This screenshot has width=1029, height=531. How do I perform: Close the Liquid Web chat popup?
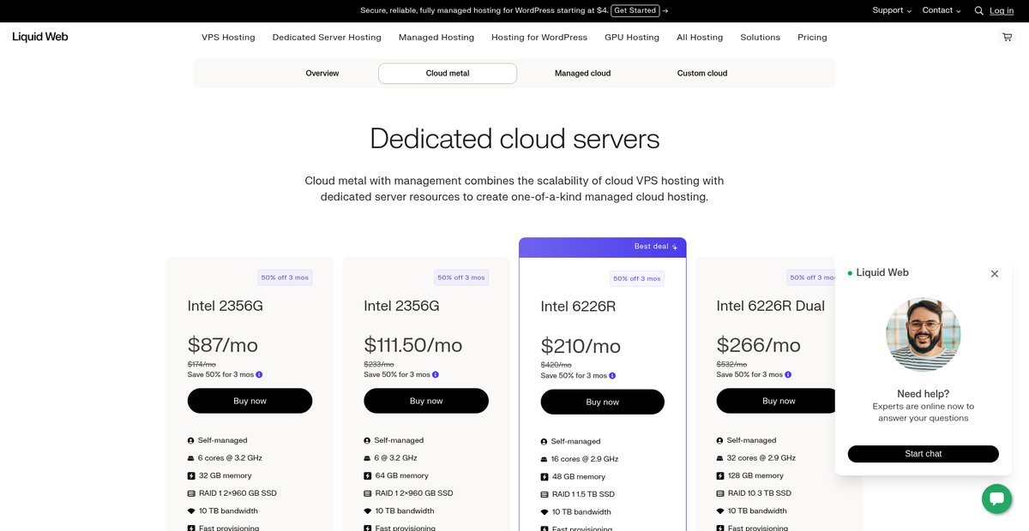pos(995,274)
